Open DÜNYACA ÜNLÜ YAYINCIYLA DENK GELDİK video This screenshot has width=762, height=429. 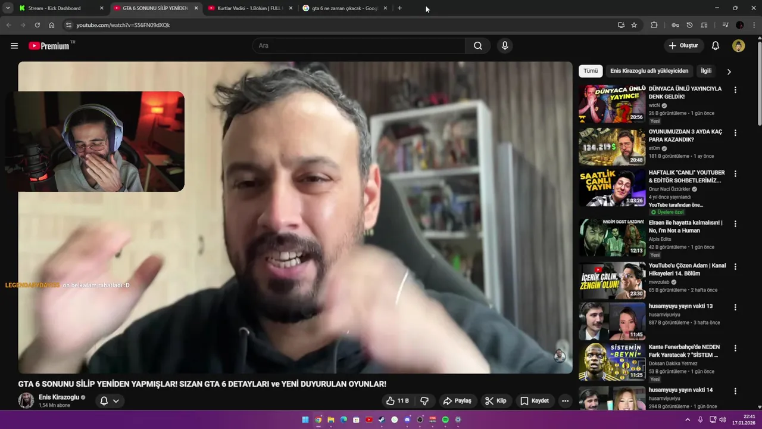(x=685, y=92)
